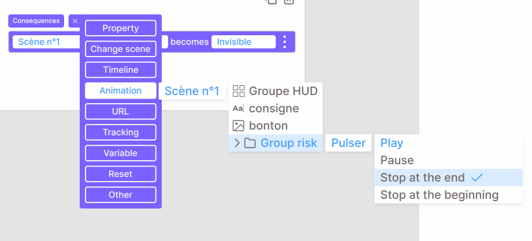Choose Stop at the end option
The height and width of the screenshot is (241, 532).
coord(414,178)
